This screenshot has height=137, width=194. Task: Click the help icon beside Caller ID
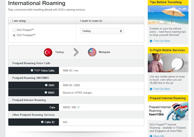coord(42,122)
